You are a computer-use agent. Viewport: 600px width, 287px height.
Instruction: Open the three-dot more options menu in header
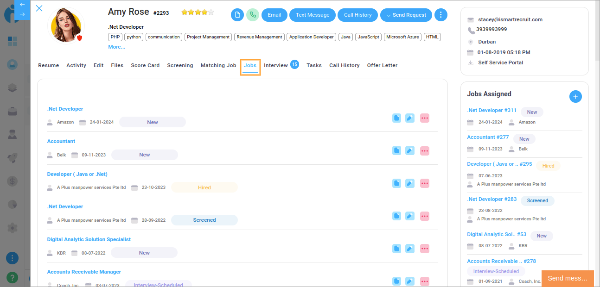[x=440, y=15]
